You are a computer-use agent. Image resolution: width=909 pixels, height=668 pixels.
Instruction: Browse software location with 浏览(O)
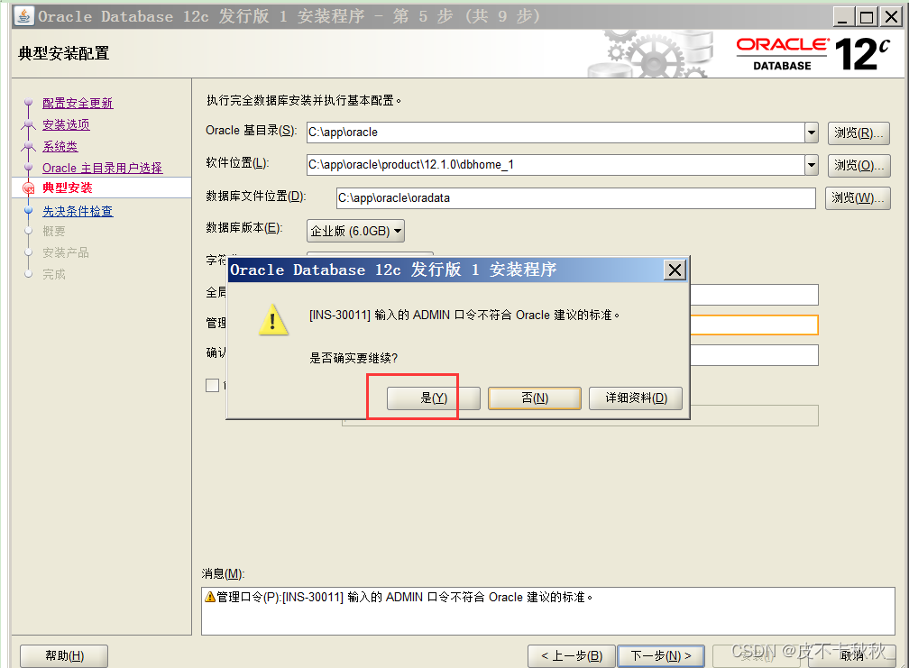[858, 166]
